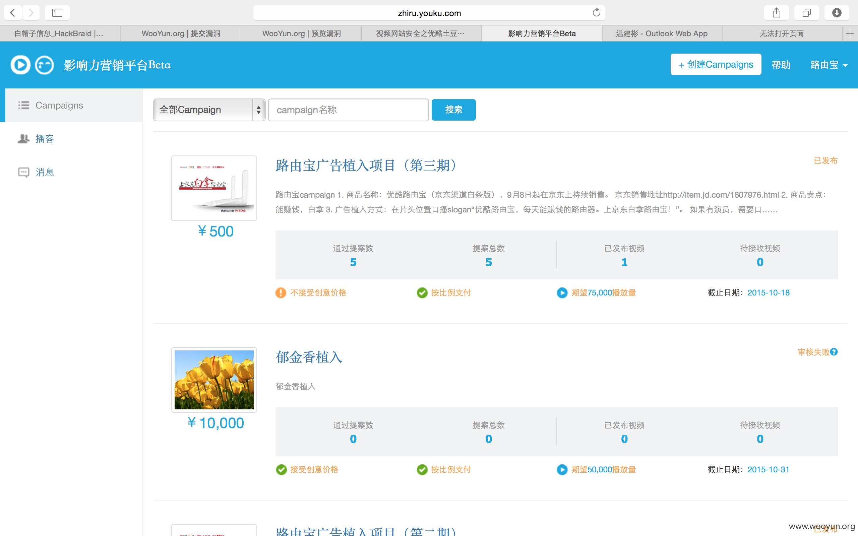Go back with the browser back arrow
The image size is (858, 536).
click(13, 13)
